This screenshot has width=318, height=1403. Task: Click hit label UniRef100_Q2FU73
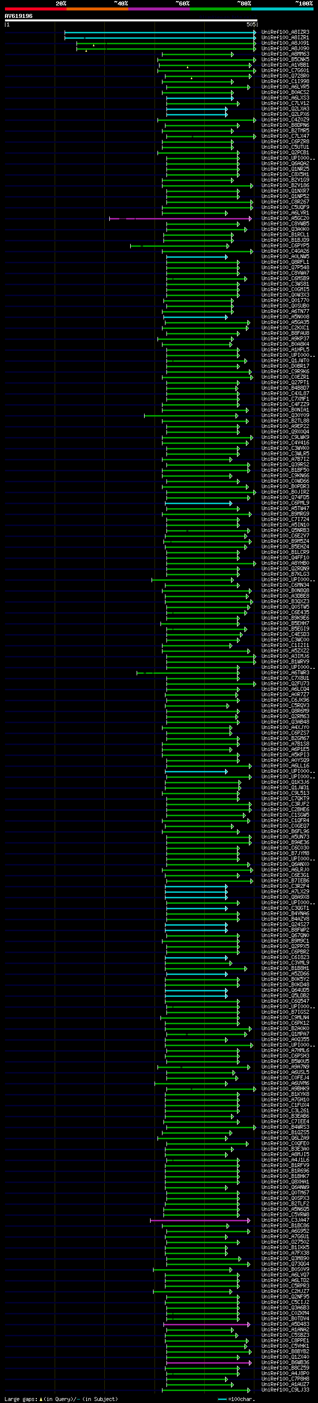point(285,683)
